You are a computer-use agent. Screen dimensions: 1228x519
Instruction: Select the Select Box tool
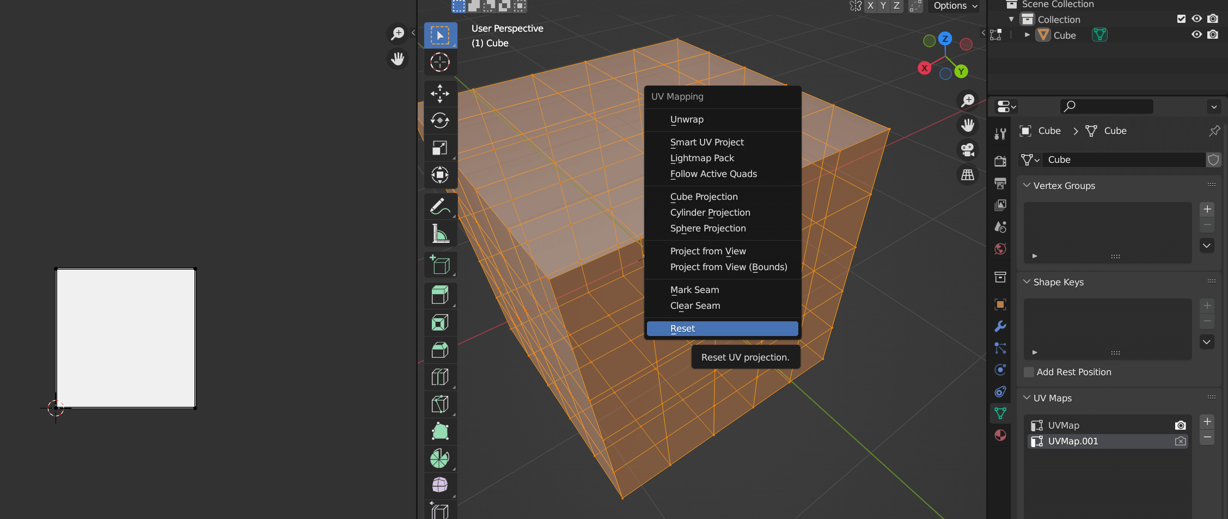[x=440, y=35]
